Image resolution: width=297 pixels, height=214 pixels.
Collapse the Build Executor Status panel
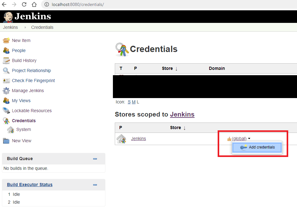[95, 185]
